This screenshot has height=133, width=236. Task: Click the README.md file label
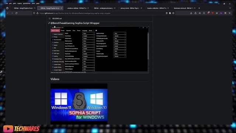(x=57, y=18)
